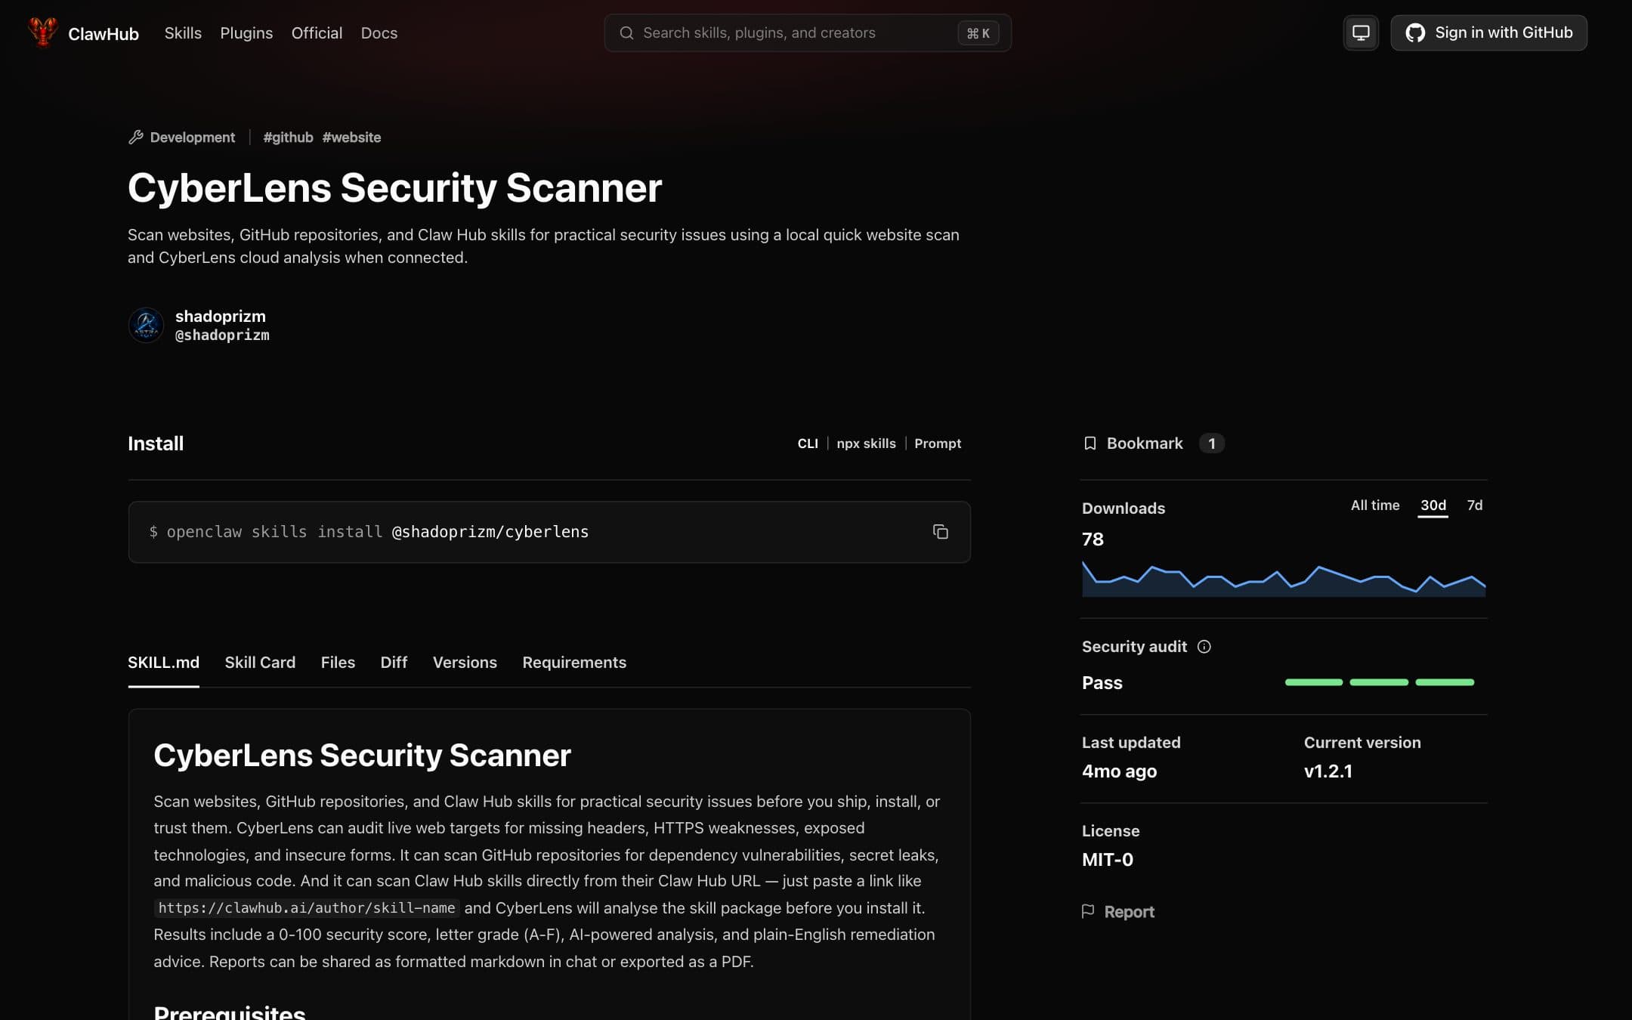Open the Docs nav item

point(379,33)
